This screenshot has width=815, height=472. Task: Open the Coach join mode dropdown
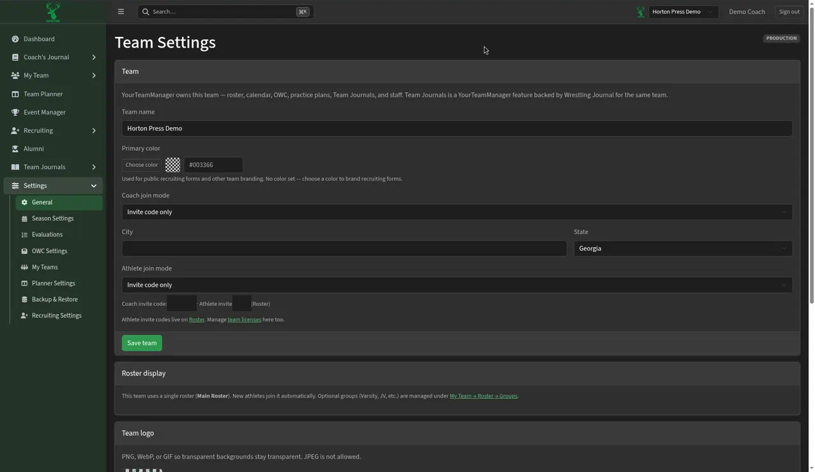[x=457, y=212]
